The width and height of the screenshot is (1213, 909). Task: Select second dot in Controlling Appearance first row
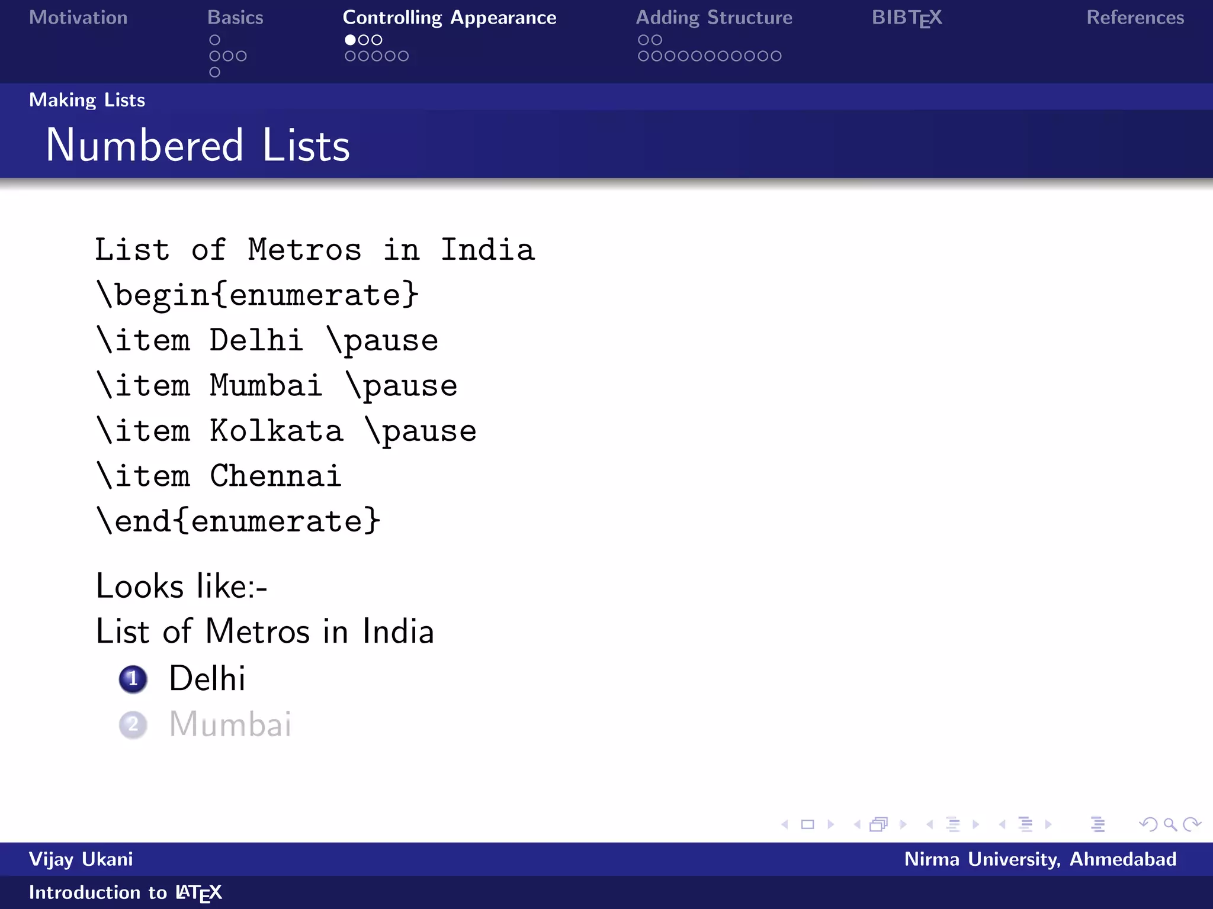(x=364, y=40)
